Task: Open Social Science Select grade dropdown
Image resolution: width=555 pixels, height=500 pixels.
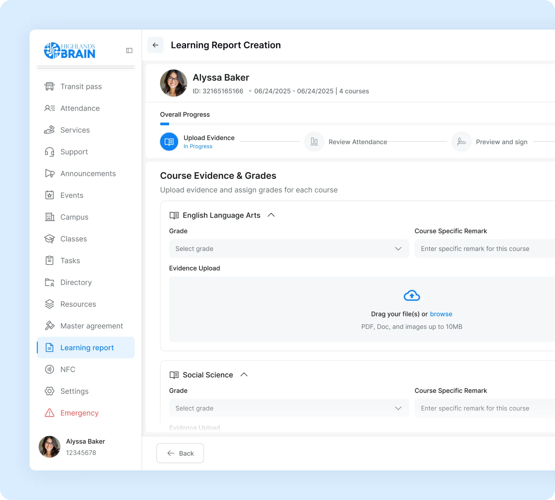Action: [x=289, y=408]
